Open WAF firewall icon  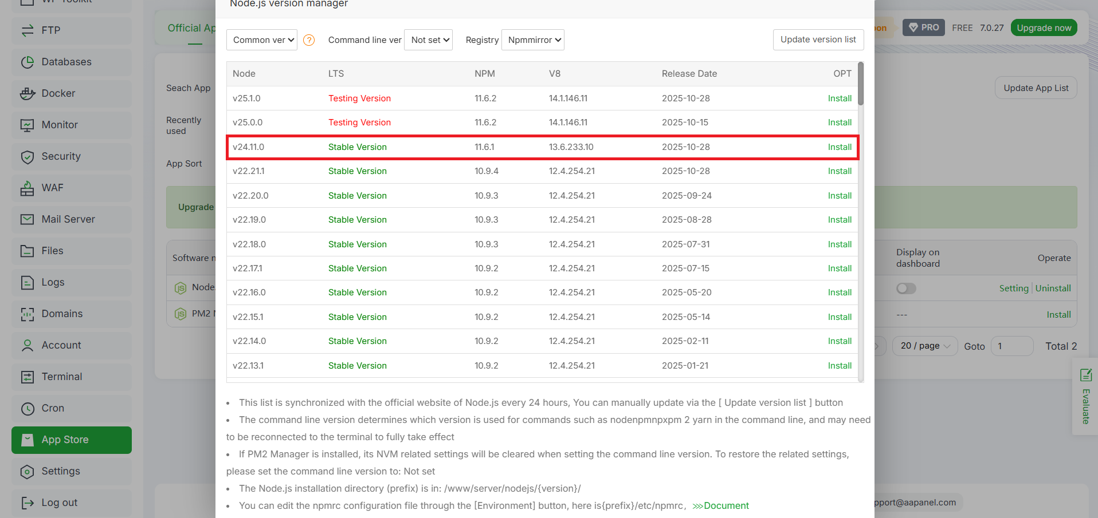(x=27, y=188)
